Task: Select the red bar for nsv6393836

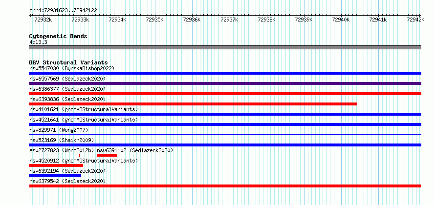Action: coord(193,104)
